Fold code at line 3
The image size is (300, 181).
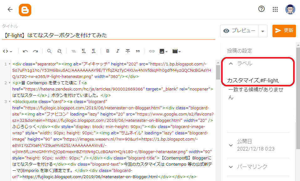click(x=9, y=101)
